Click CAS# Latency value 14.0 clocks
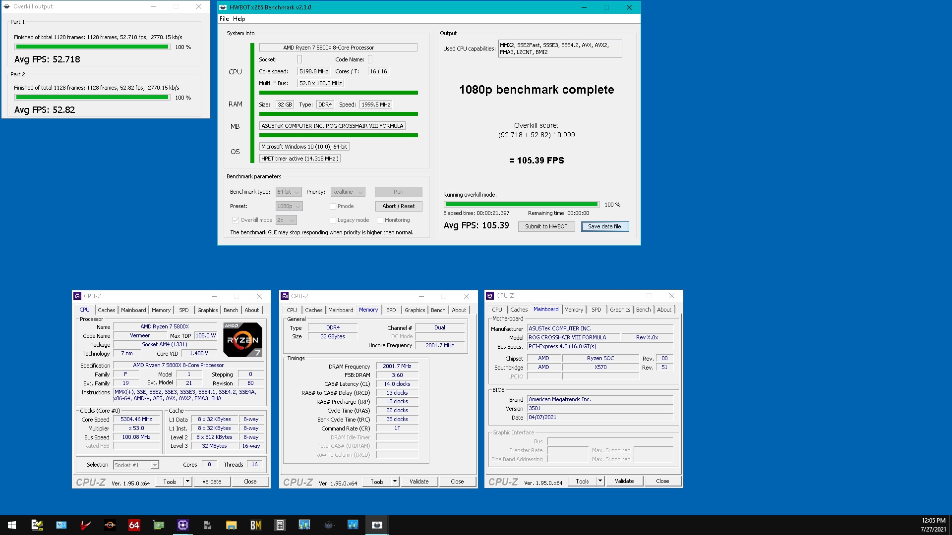The image size is (952, 535). [x=397, y=384]
